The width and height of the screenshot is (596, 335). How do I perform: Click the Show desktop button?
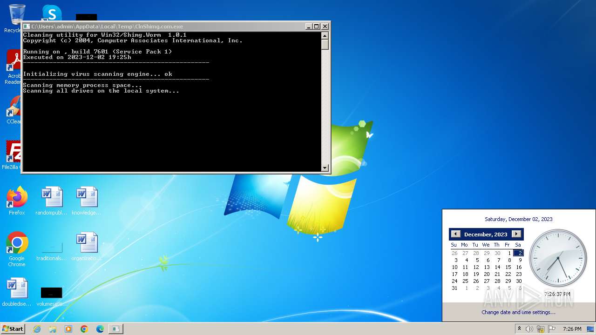click(x=591, y=329)
